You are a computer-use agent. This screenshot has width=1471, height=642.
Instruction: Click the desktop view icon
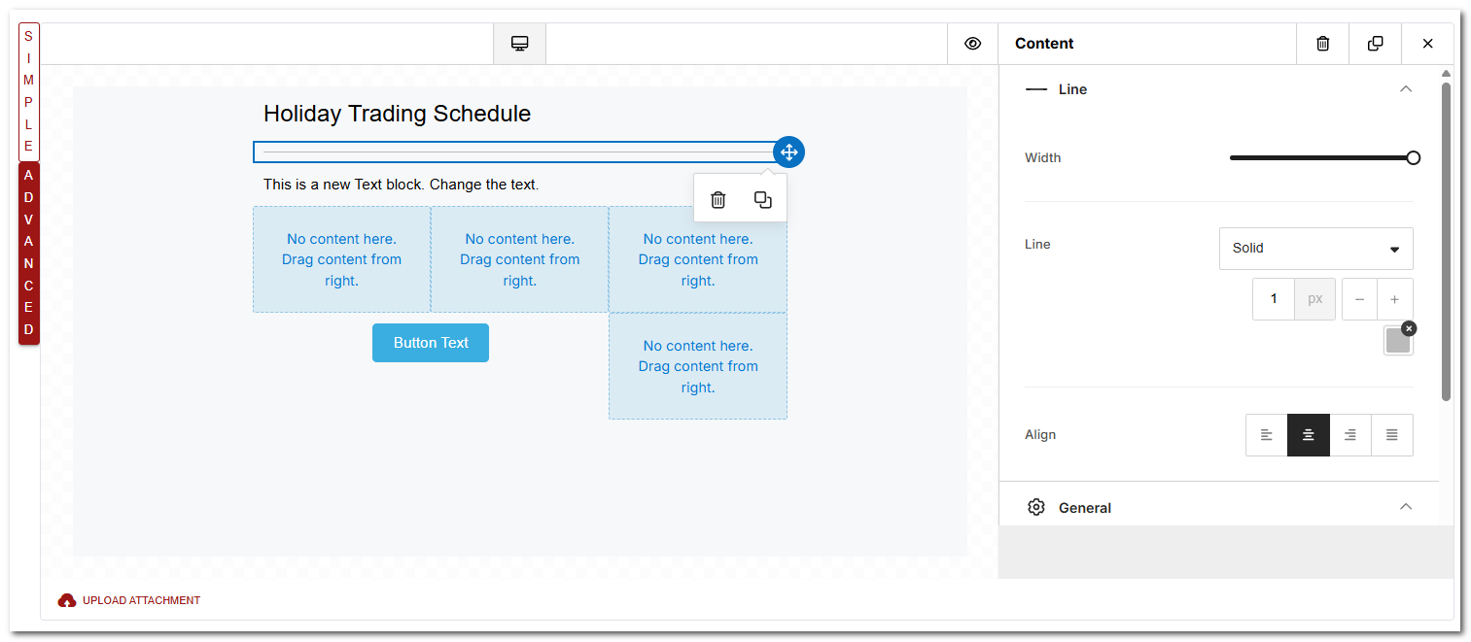tap(519, 44)
